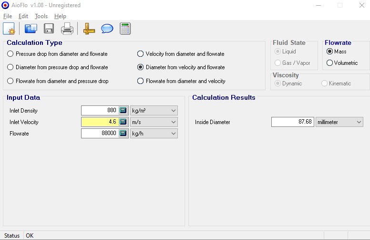Image resolution: width=370 pixels, height=240 pixels.
Task: Click the Print toolbar icon
Action: (67, 29)
